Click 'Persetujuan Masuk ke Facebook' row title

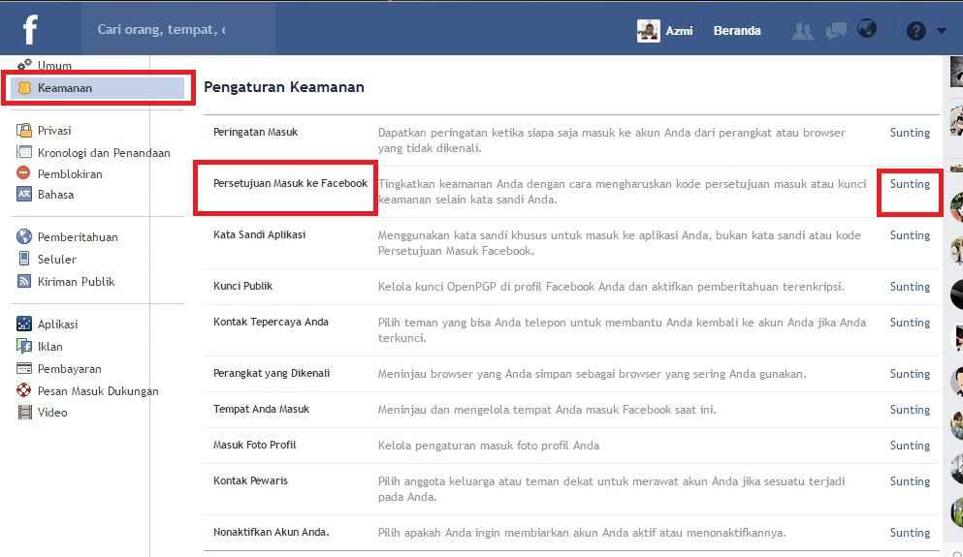290,183
